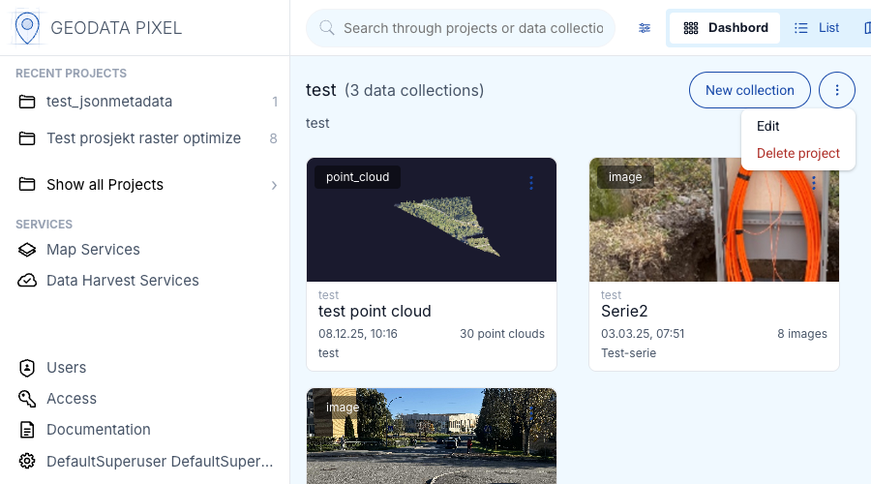The width and height of the screenshot is (871, 484).
Task: Click the Users shield icon
Action: point(27,367)
